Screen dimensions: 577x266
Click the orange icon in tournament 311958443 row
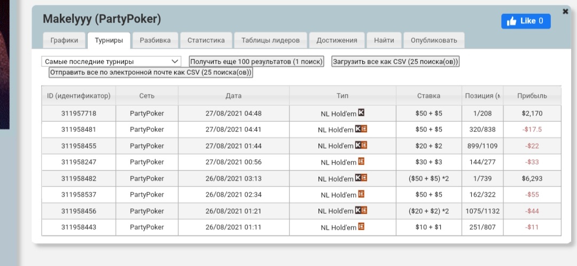click(x=361, y=227)
